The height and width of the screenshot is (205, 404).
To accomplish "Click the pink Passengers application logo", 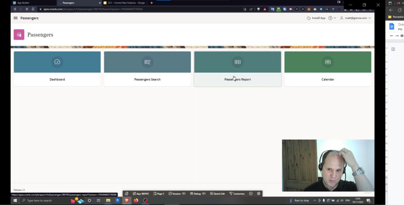I will [x=19, y=35].
